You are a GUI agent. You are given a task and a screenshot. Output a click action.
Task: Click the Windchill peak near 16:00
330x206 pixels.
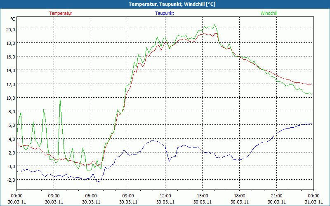coord(214,25)
